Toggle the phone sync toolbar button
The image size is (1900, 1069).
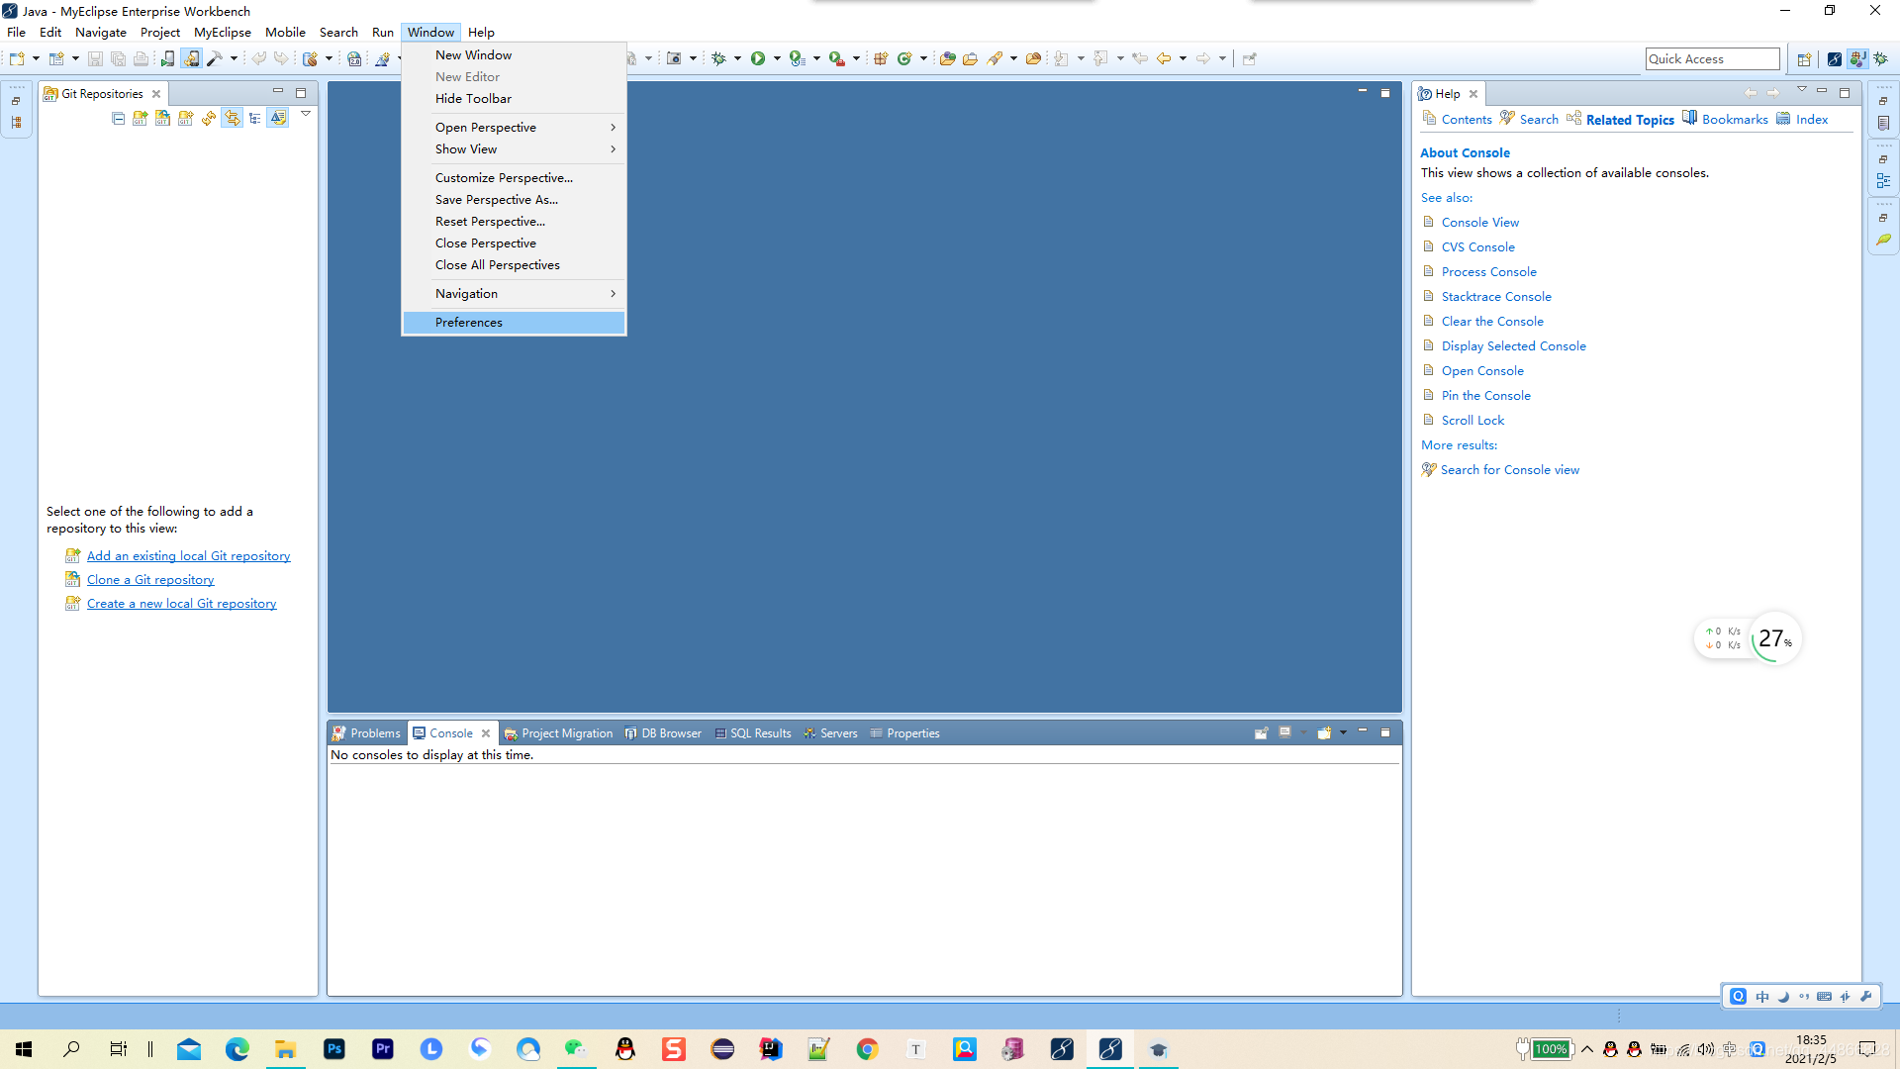pyautogui.click(x=191, y=58)
